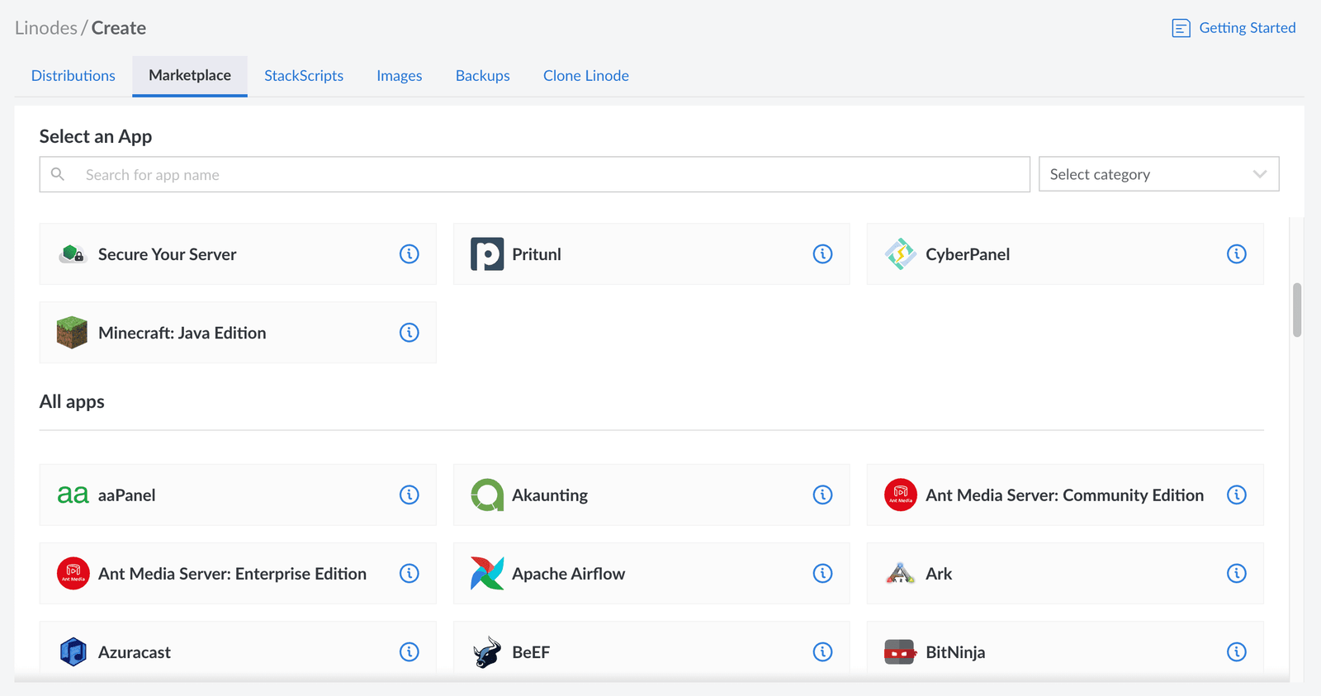The height and width of the screenshot is (696, 1321).
Task: Show aaPanel info icon details
Action: pos(410,495)
